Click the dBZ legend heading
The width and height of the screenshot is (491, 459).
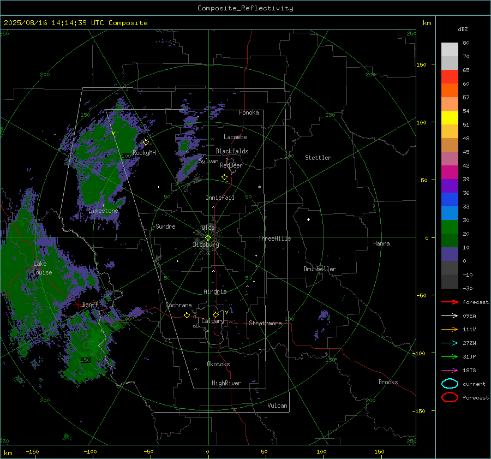pos(463,29)
